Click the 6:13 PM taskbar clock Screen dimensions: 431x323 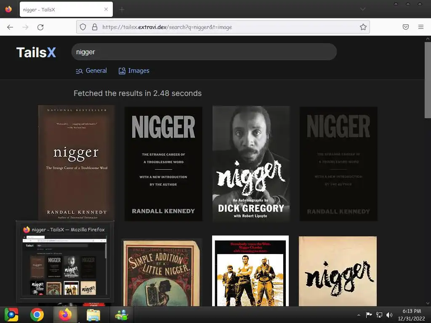click(412, 311)
